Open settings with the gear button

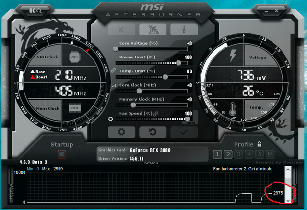coord(121,132)
